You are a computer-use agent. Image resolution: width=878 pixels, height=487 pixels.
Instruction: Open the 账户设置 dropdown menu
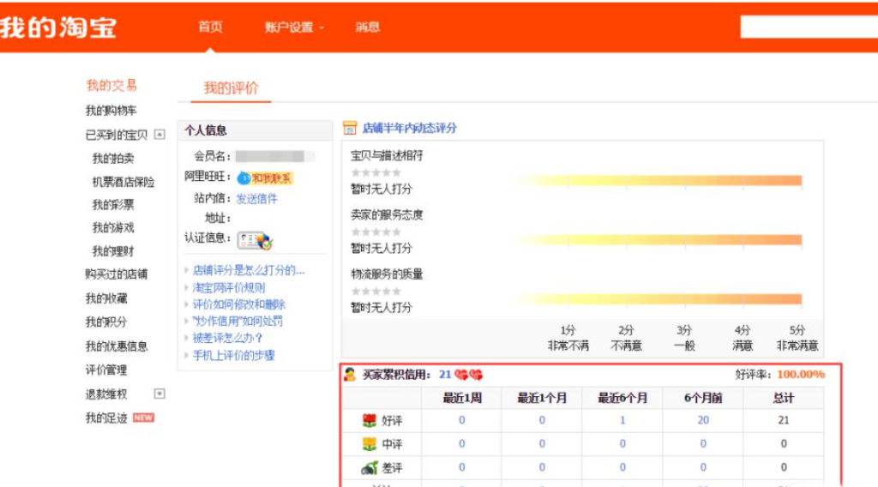tap(294, 27)
